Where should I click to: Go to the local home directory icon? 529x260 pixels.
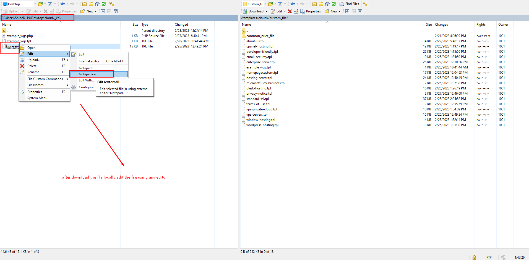pyautogui.click(x=97, y=4)
